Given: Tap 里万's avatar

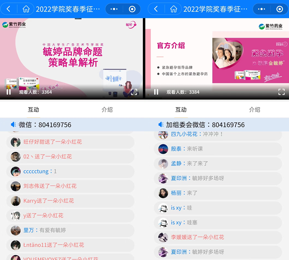Looking at the screenshot, I should [x=16, y=230].
